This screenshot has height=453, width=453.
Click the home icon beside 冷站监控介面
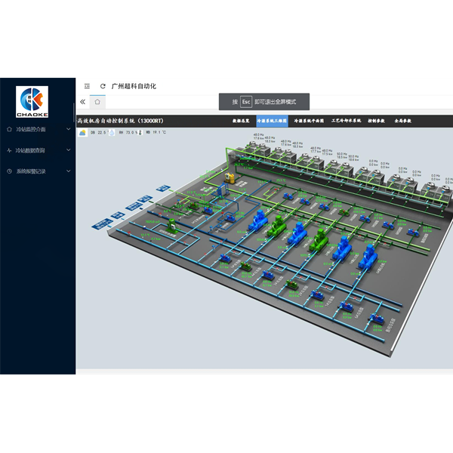click(9, 129)
